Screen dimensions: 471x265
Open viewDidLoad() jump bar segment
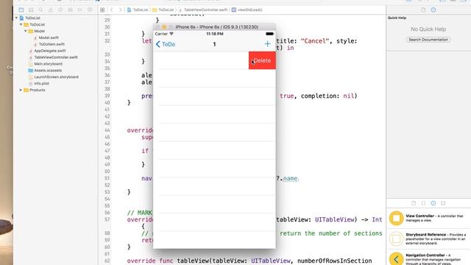coord(247,10)
